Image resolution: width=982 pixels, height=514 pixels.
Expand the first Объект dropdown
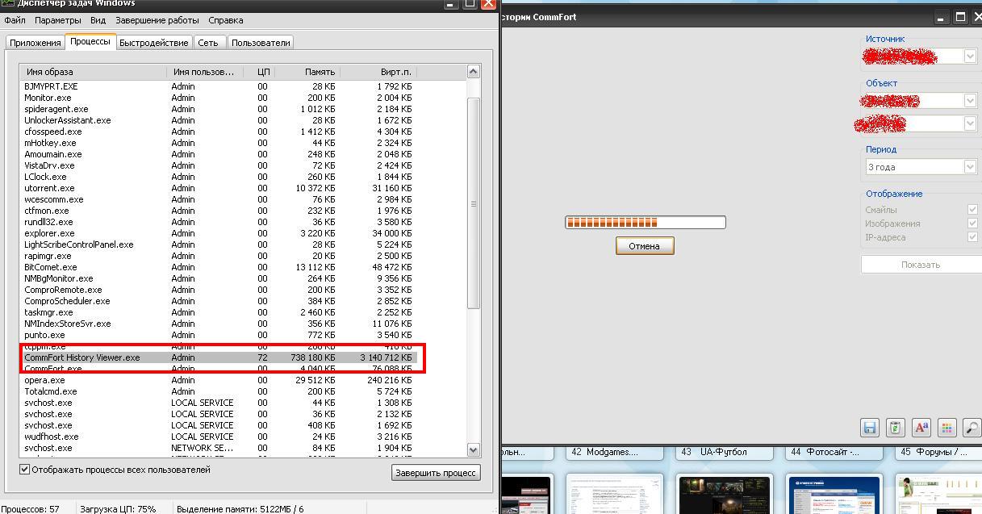pyautogui.click(x=970, y=101)
